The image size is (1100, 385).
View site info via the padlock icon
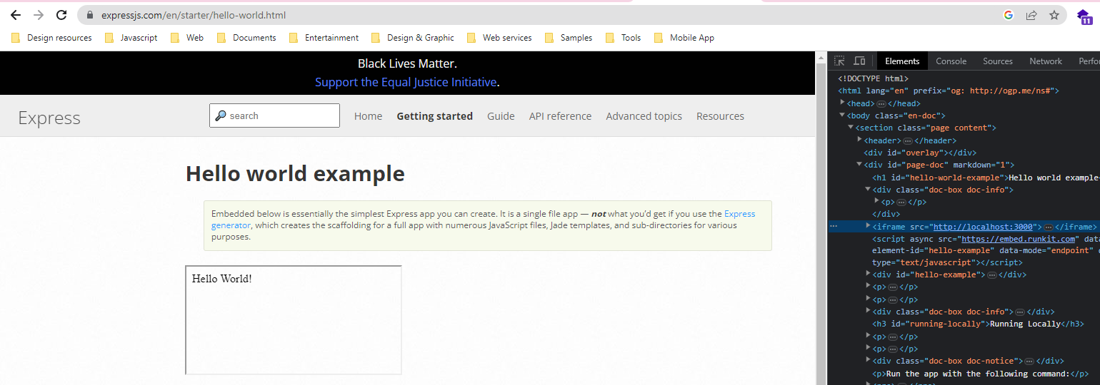tap(91, 15)
